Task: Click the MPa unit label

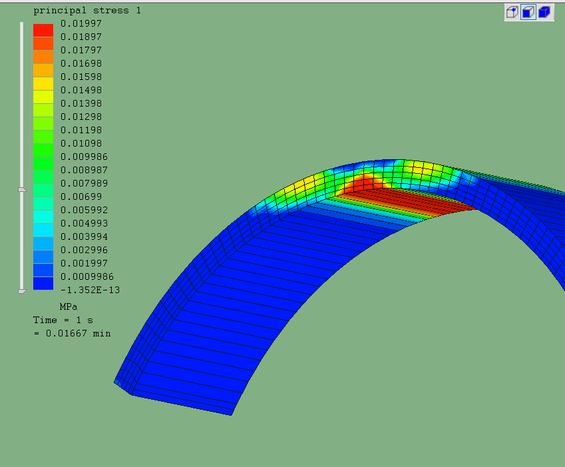Action: (69, 307)
